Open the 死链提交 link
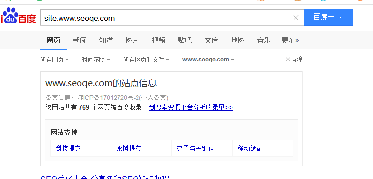373x179 pixels. (x=129, y=149)
